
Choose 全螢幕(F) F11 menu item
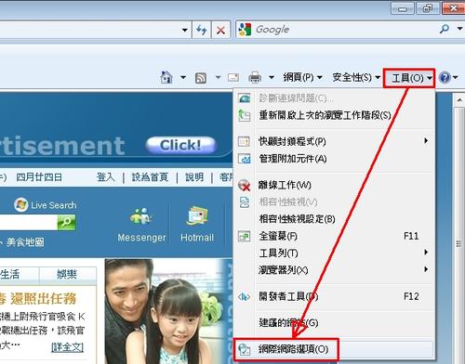pos(334,236)
